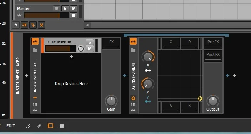Toggle the orange track list view icon
Image resolution: width=251 pixels, height=134 pixels.
(x=25, y=25)
